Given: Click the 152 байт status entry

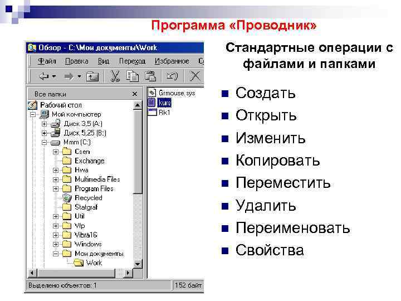Looking at the screenshot, I should point(188,285).
